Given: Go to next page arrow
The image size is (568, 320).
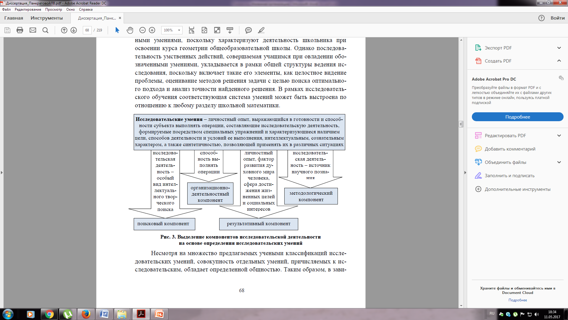Looking at the screenshot, I should (x=74, y=30).
